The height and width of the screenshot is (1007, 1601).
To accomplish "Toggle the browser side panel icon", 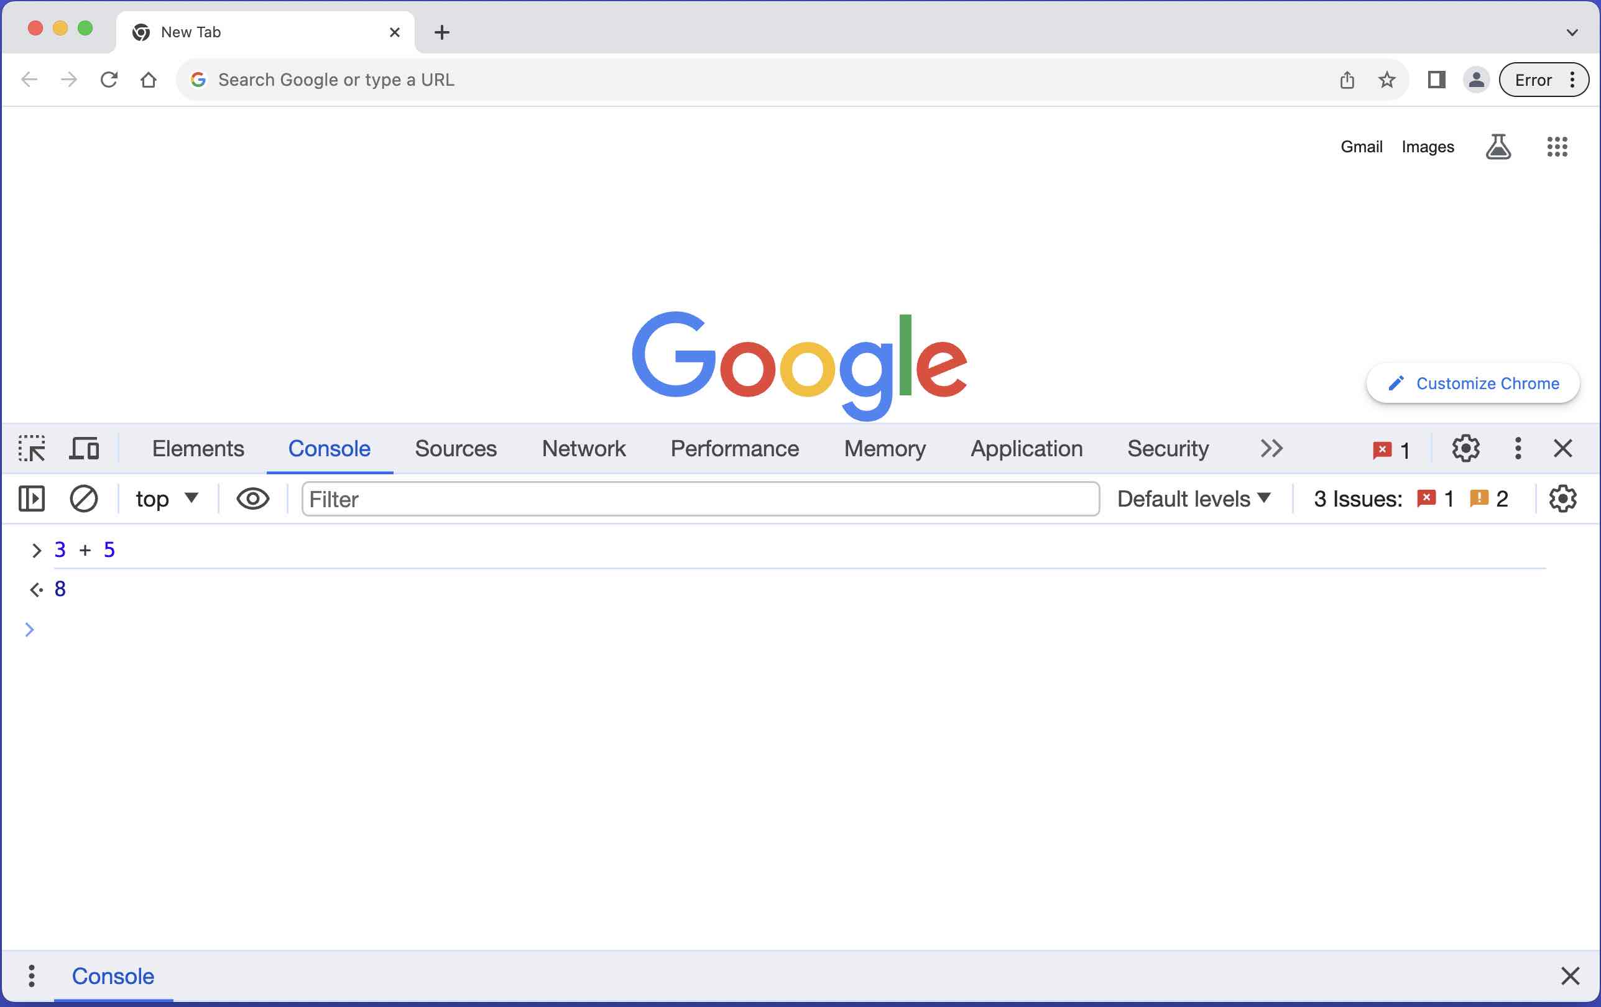I will click(1436, 80).
